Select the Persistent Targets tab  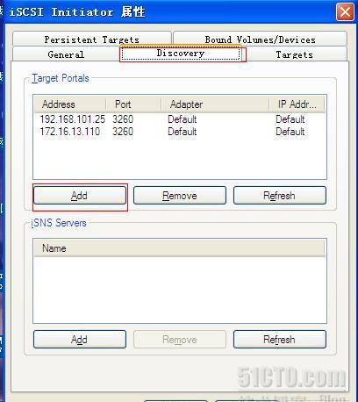point(92,39)
